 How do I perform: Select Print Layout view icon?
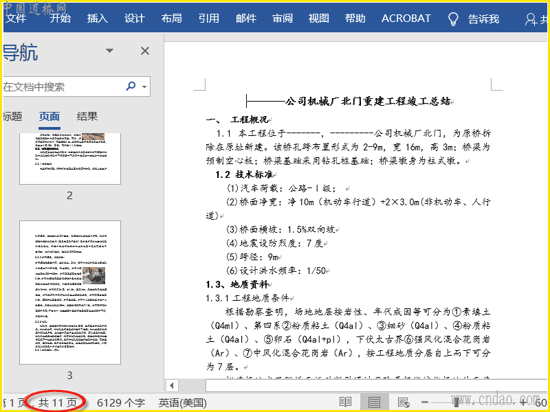tap(374, 402)
